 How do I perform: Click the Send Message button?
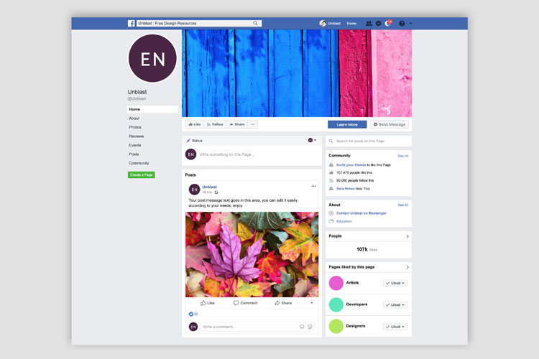(x=390, y=124)
